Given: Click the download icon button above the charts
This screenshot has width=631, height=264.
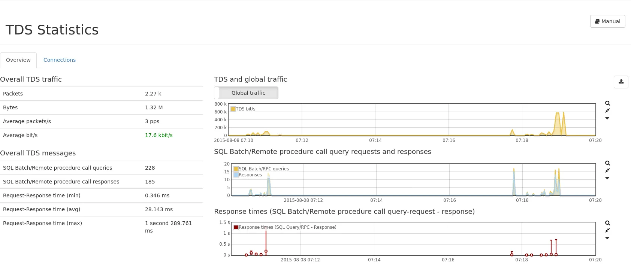Looking at the screenshot, I should 621,82.
